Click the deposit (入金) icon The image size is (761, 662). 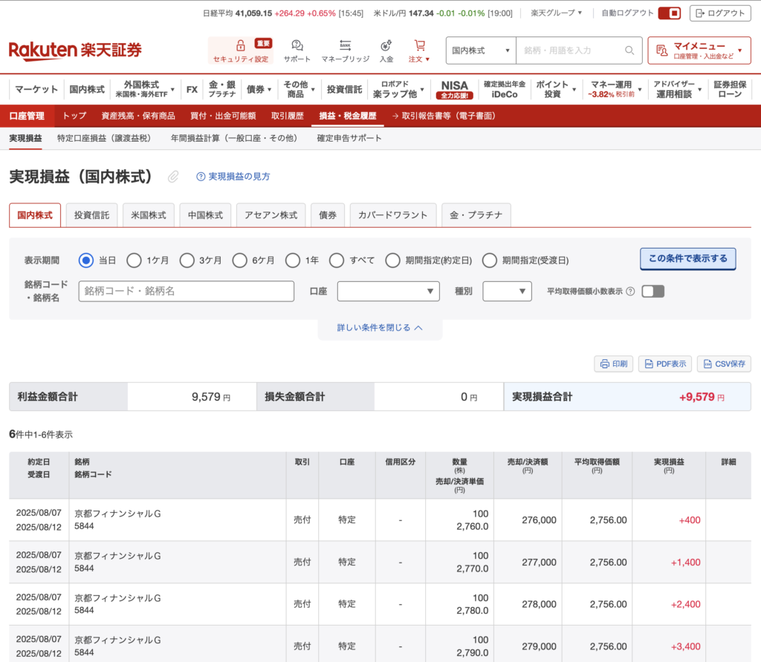[386, 45]
